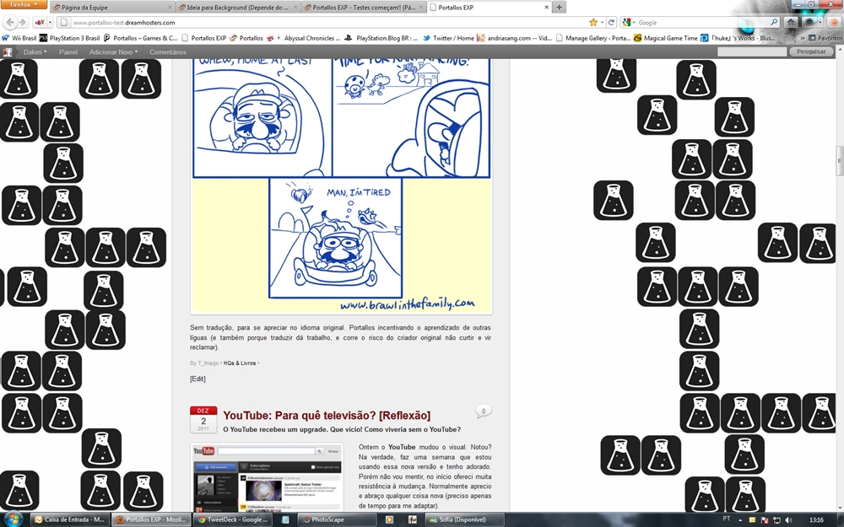Click the [Edit] post link
The width and height of the screenshot is (844, 527).
click(x=197, y=379)
